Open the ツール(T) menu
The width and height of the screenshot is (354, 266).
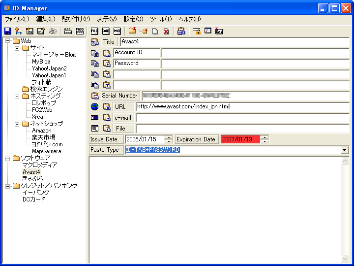161,19
